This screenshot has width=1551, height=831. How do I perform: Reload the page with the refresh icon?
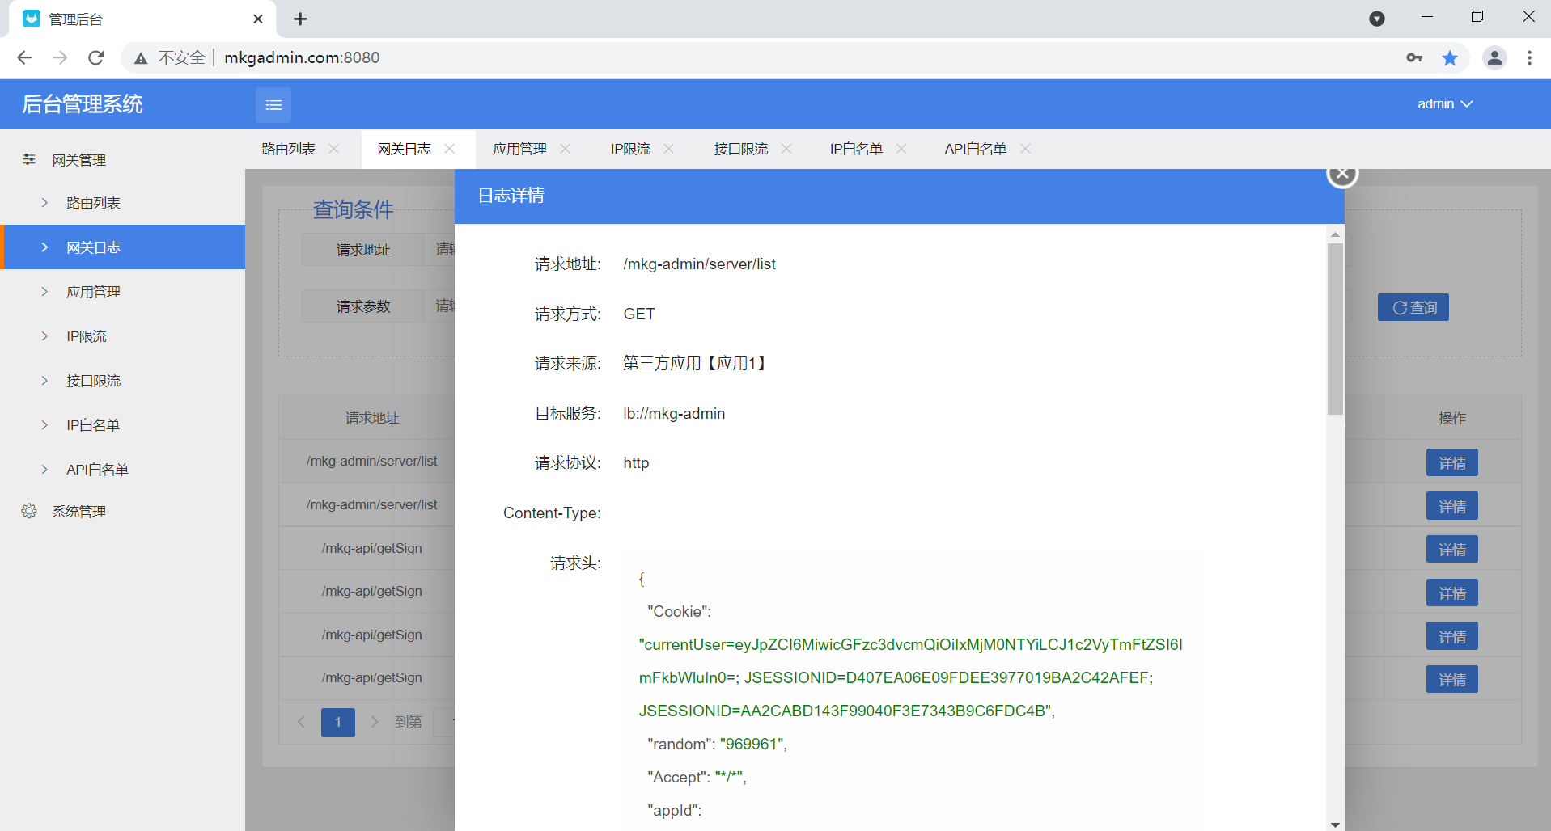coord(96,57)
